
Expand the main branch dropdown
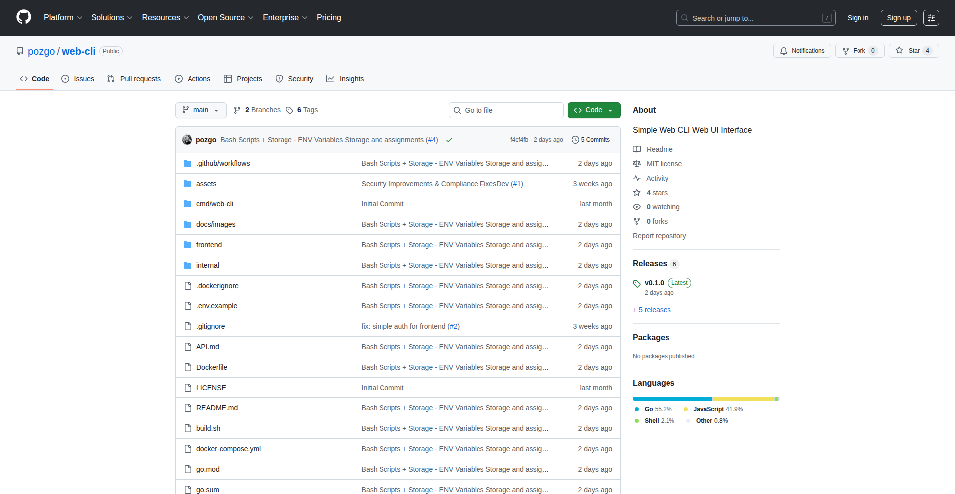click(x=200, y=110)
